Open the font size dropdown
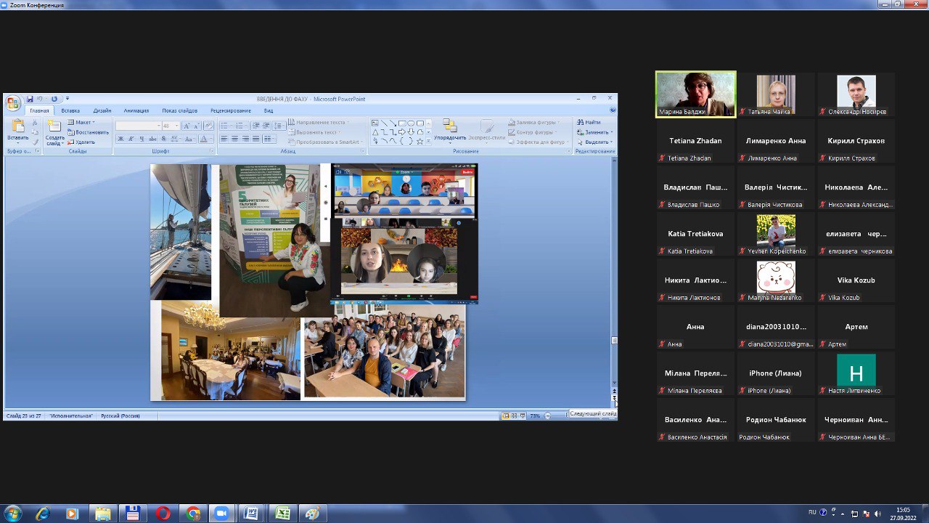929x523 pixels. click(x=176, y=126)
